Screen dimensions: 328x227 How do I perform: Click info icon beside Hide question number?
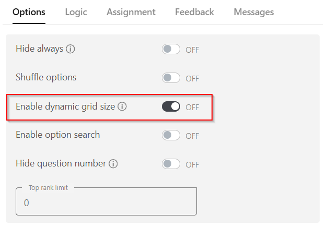click(113, 164)
